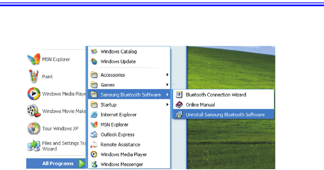324x170 pixels.
Task: Click the Remote Assistance icon
Action: (94, 144)
